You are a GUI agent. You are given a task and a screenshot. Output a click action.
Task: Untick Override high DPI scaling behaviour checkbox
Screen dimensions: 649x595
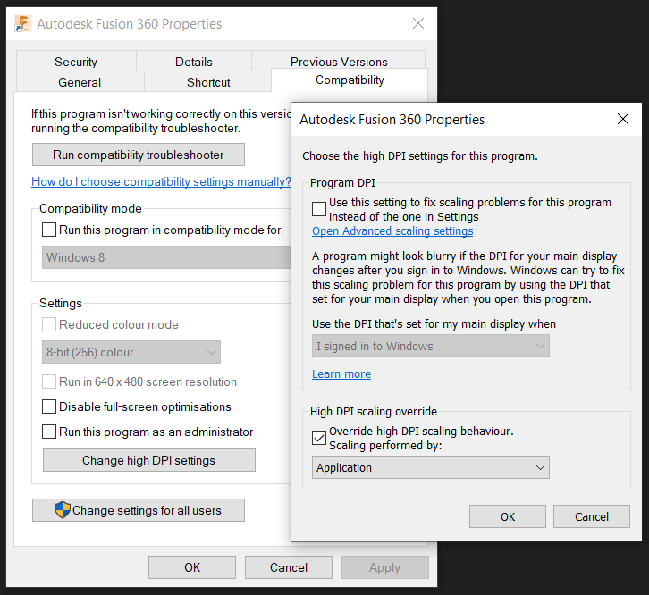coord(319,438)
